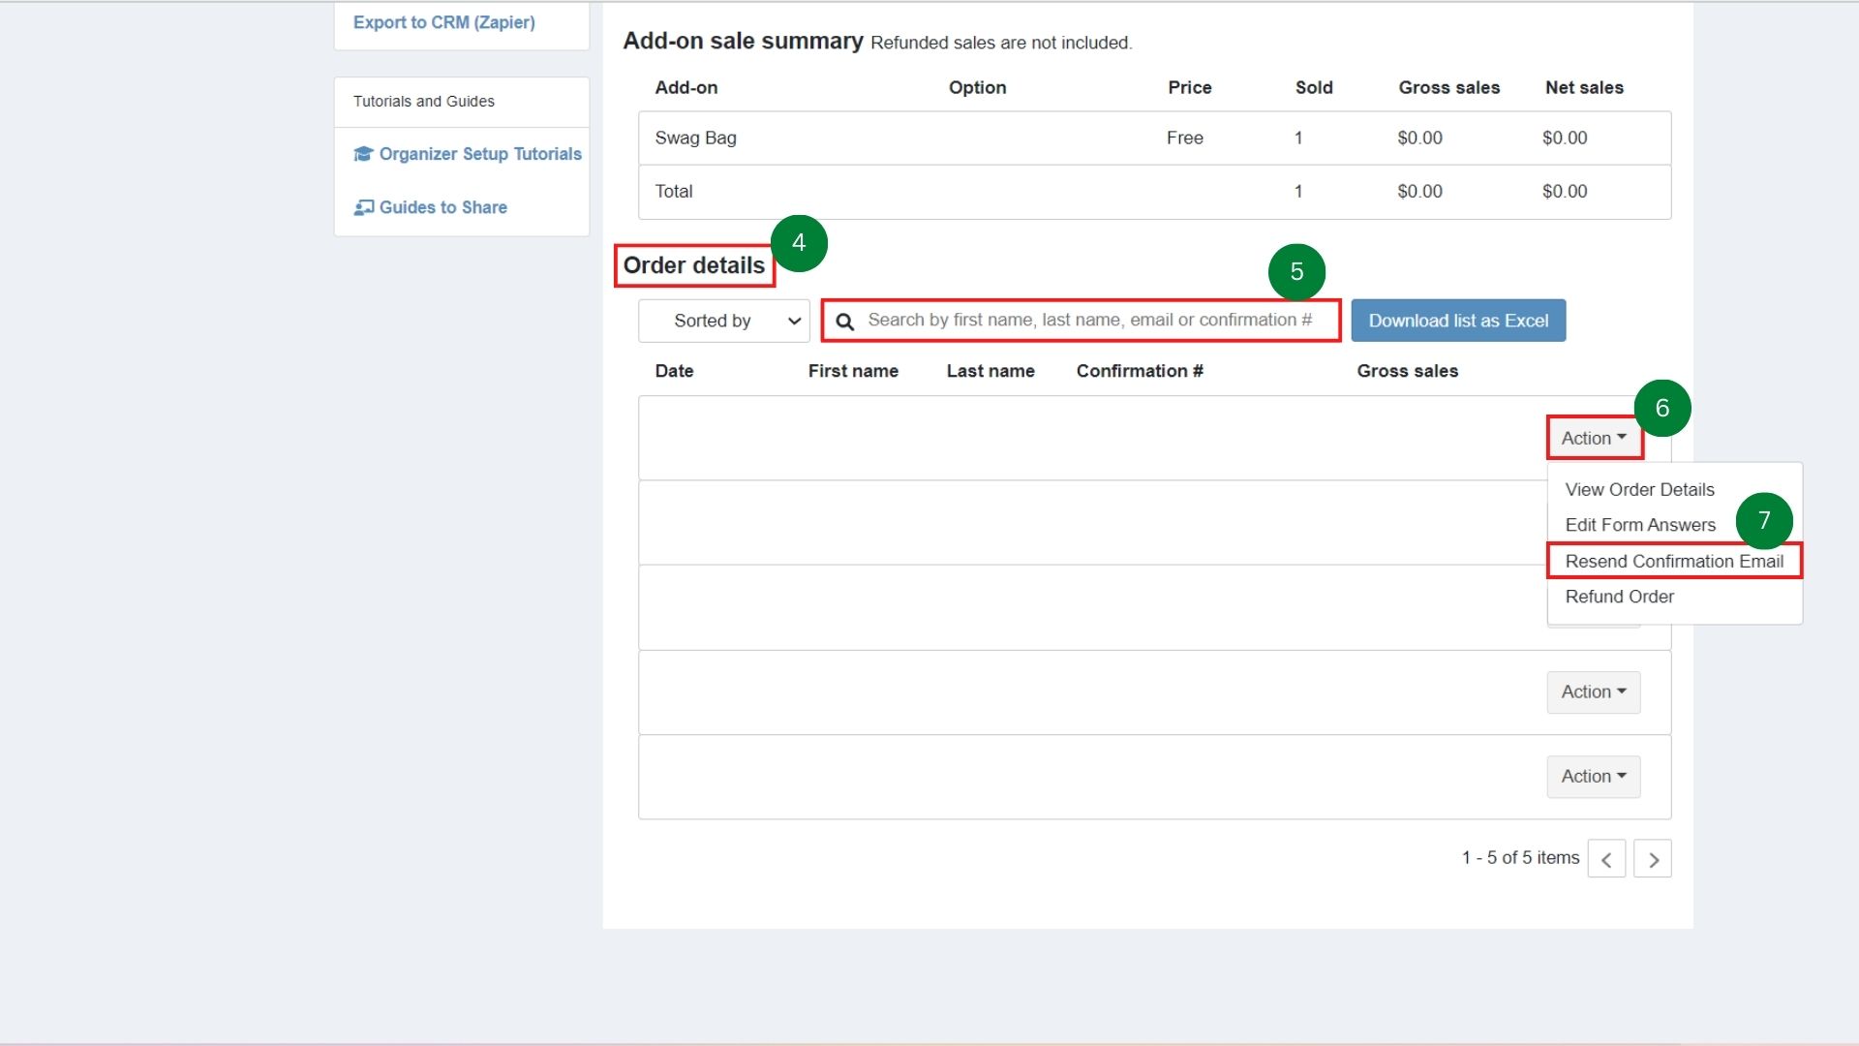Click the caret on the topmost Action button
Viewport: 1859px width, 1046px height.
coord(1623,437)
